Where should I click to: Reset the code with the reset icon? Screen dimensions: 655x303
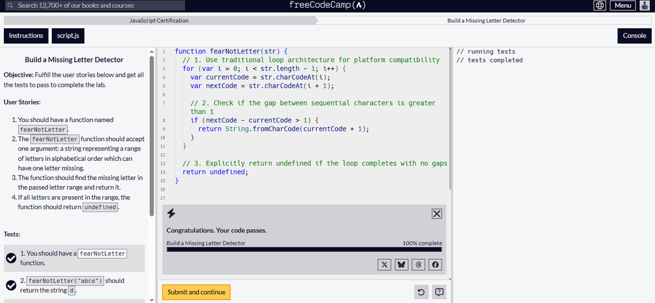[421, 293]
